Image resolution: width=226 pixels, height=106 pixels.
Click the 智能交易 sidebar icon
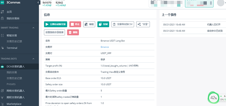tap(2, 35)
